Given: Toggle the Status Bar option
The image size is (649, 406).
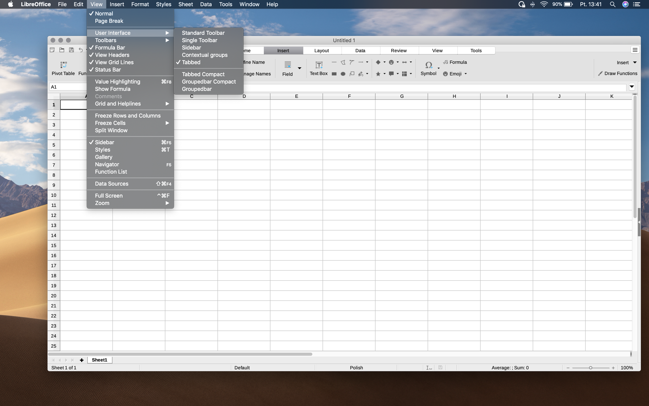Looking at the screenshot, I should click(x=130, y=70).
